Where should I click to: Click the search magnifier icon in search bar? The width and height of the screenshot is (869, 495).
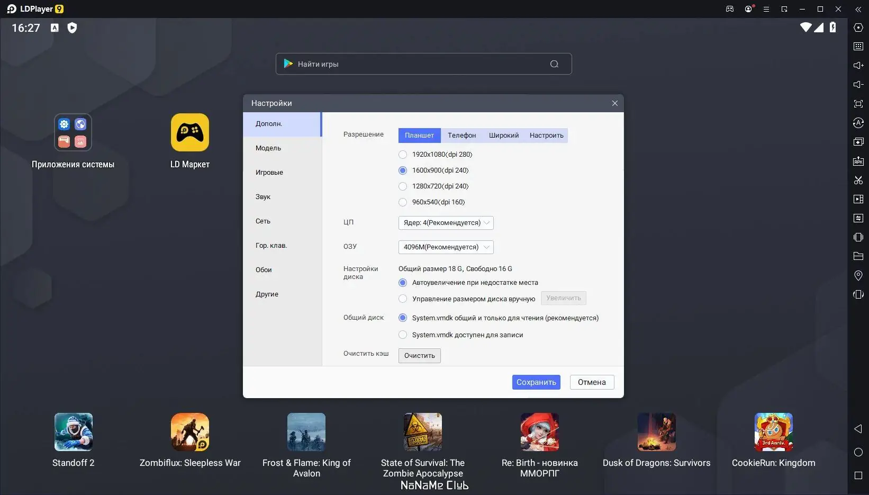[554, 64]
